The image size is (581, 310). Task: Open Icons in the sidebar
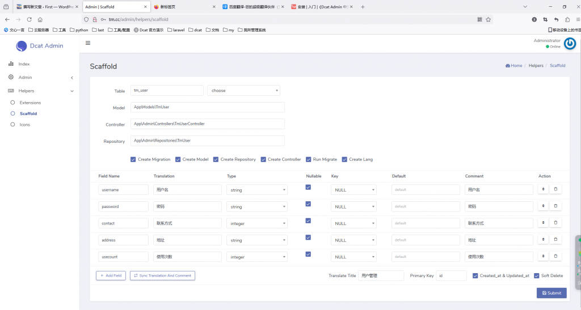tap(24, 125)
